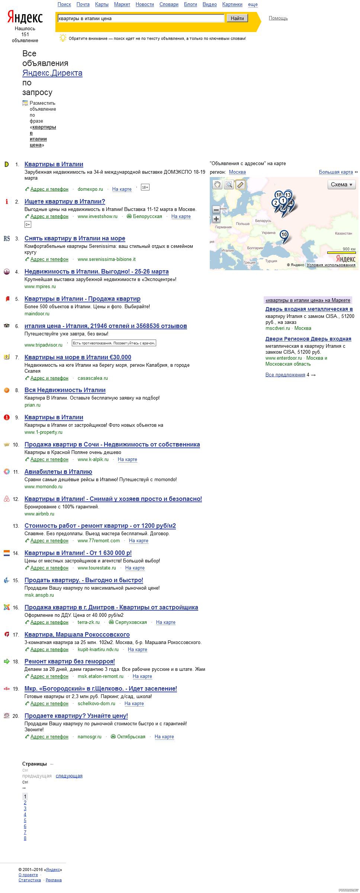Change the region by clicking 'Москва'

tap(237, 172)
